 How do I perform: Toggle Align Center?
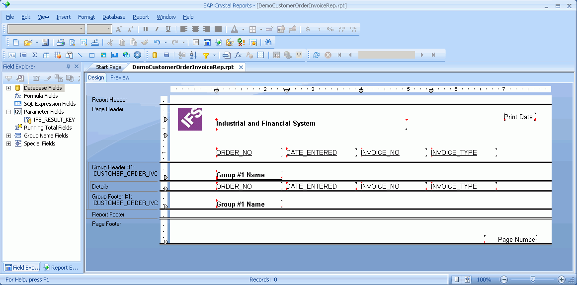coord(195,29)
